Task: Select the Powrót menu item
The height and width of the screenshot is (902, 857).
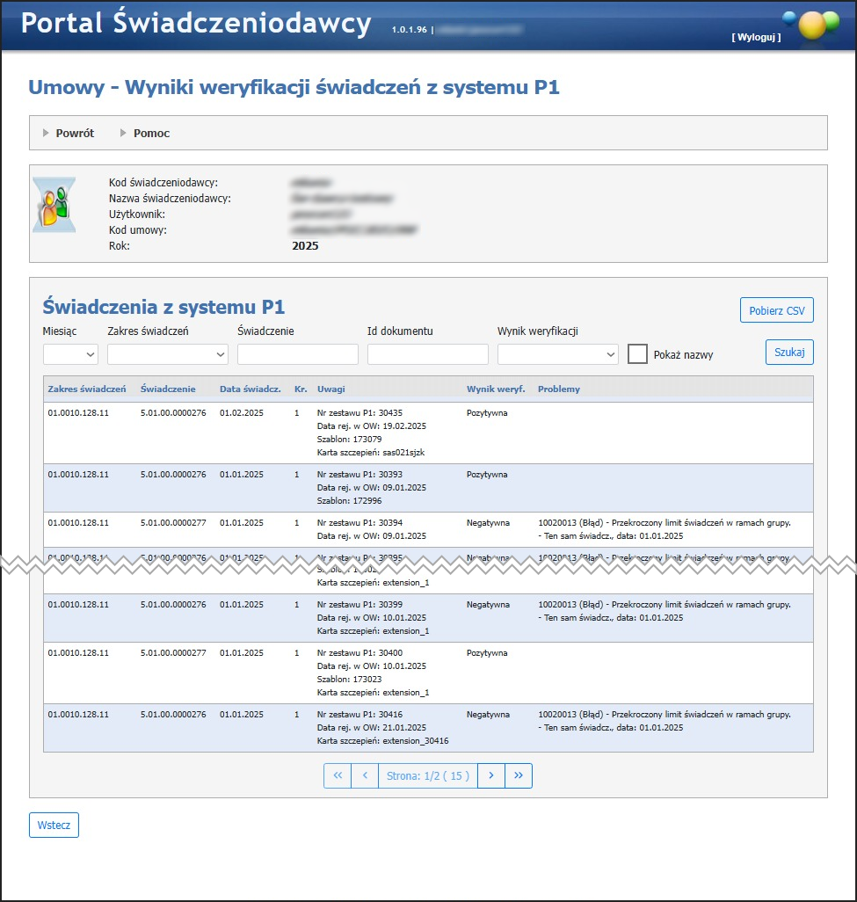Action: pos(75,134)
